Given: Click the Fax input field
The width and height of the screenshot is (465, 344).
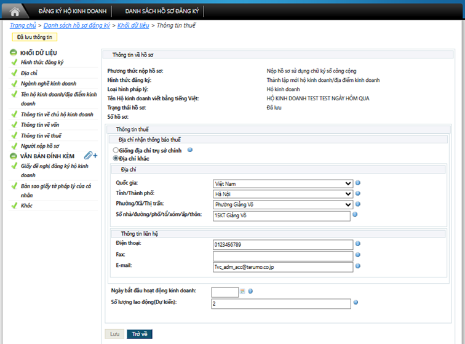Looking at the screenshot, I should pyautogui.click(x=282, y=255).
